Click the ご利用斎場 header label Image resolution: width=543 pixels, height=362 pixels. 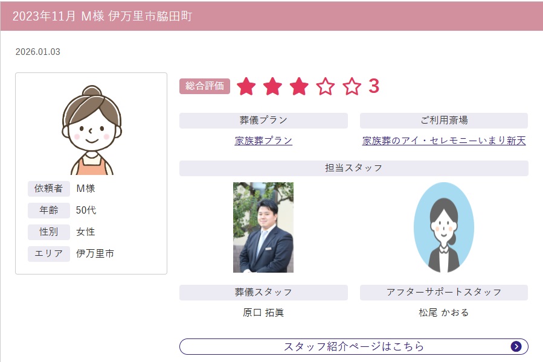tap(444, 121)
